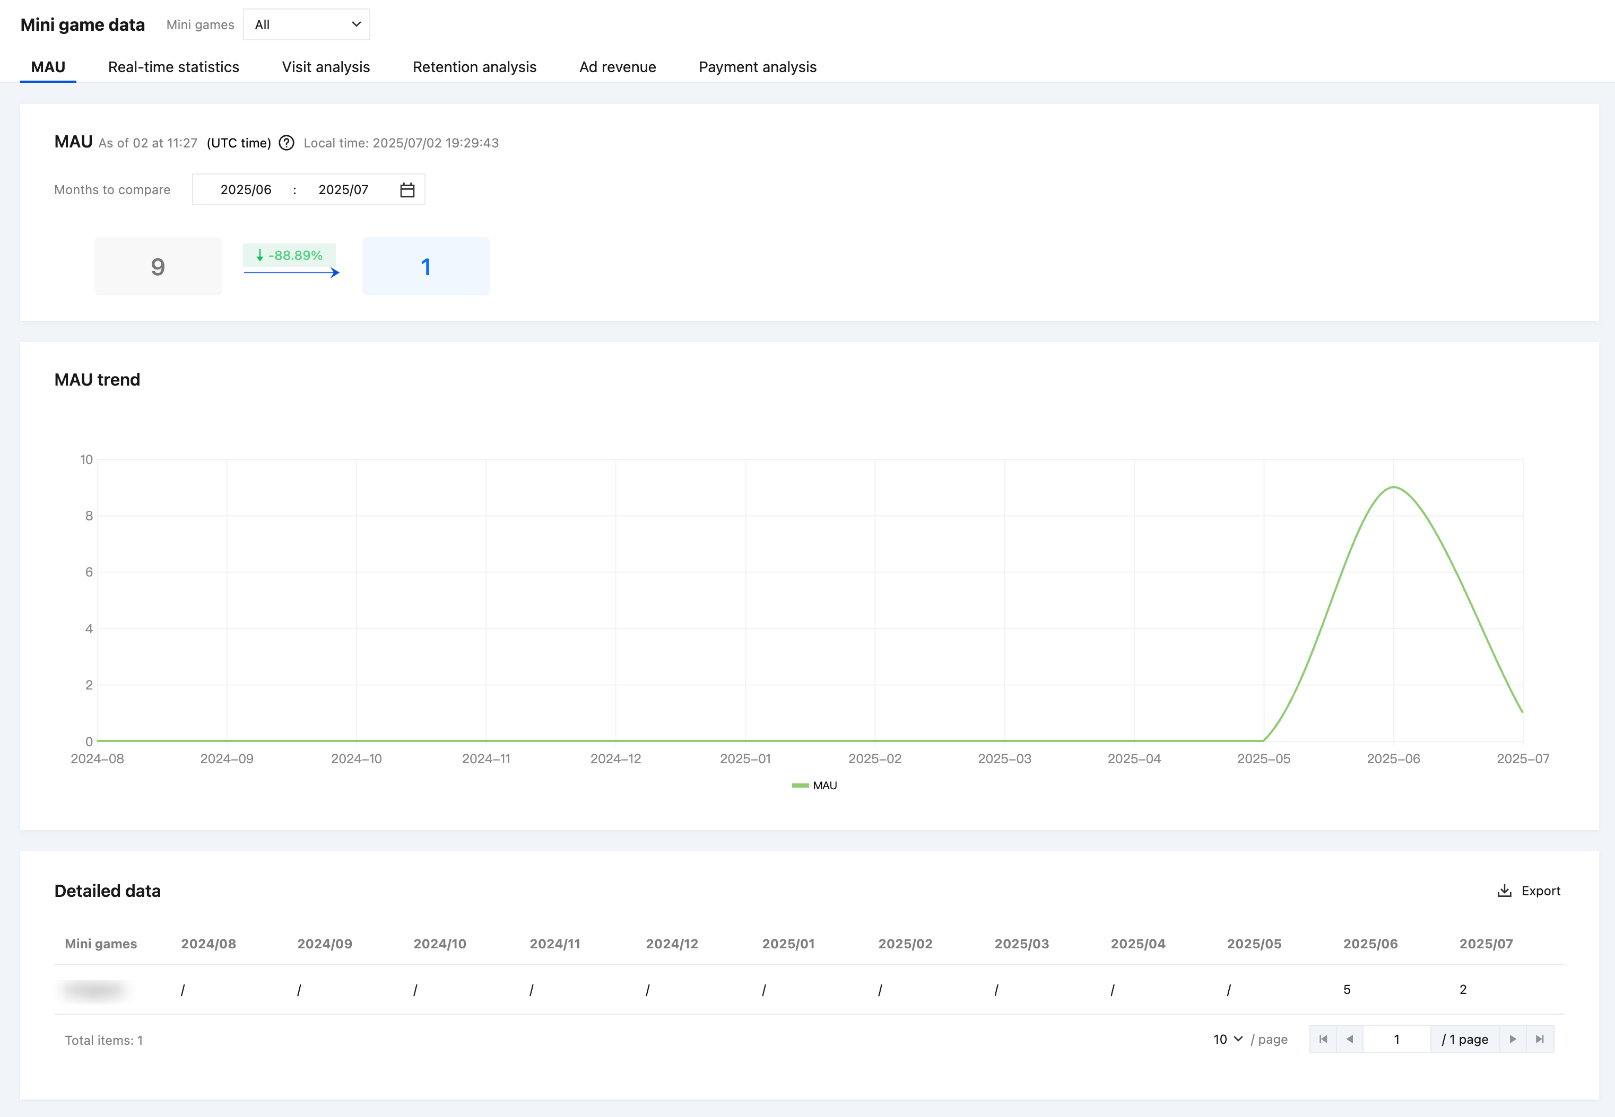
Task: Go to Payment analysis tab
Action: tap(758, 67)
